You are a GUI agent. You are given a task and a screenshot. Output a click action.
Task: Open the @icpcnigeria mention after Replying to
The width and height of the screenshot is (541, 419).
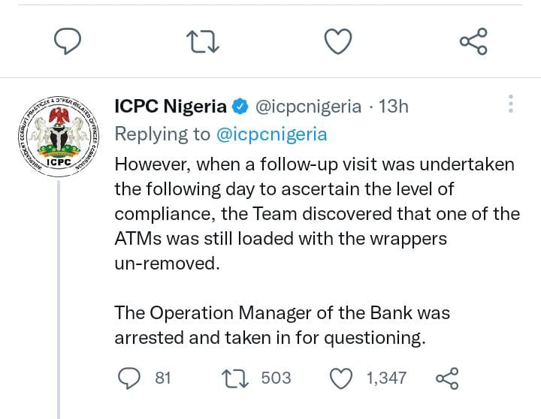271,134
